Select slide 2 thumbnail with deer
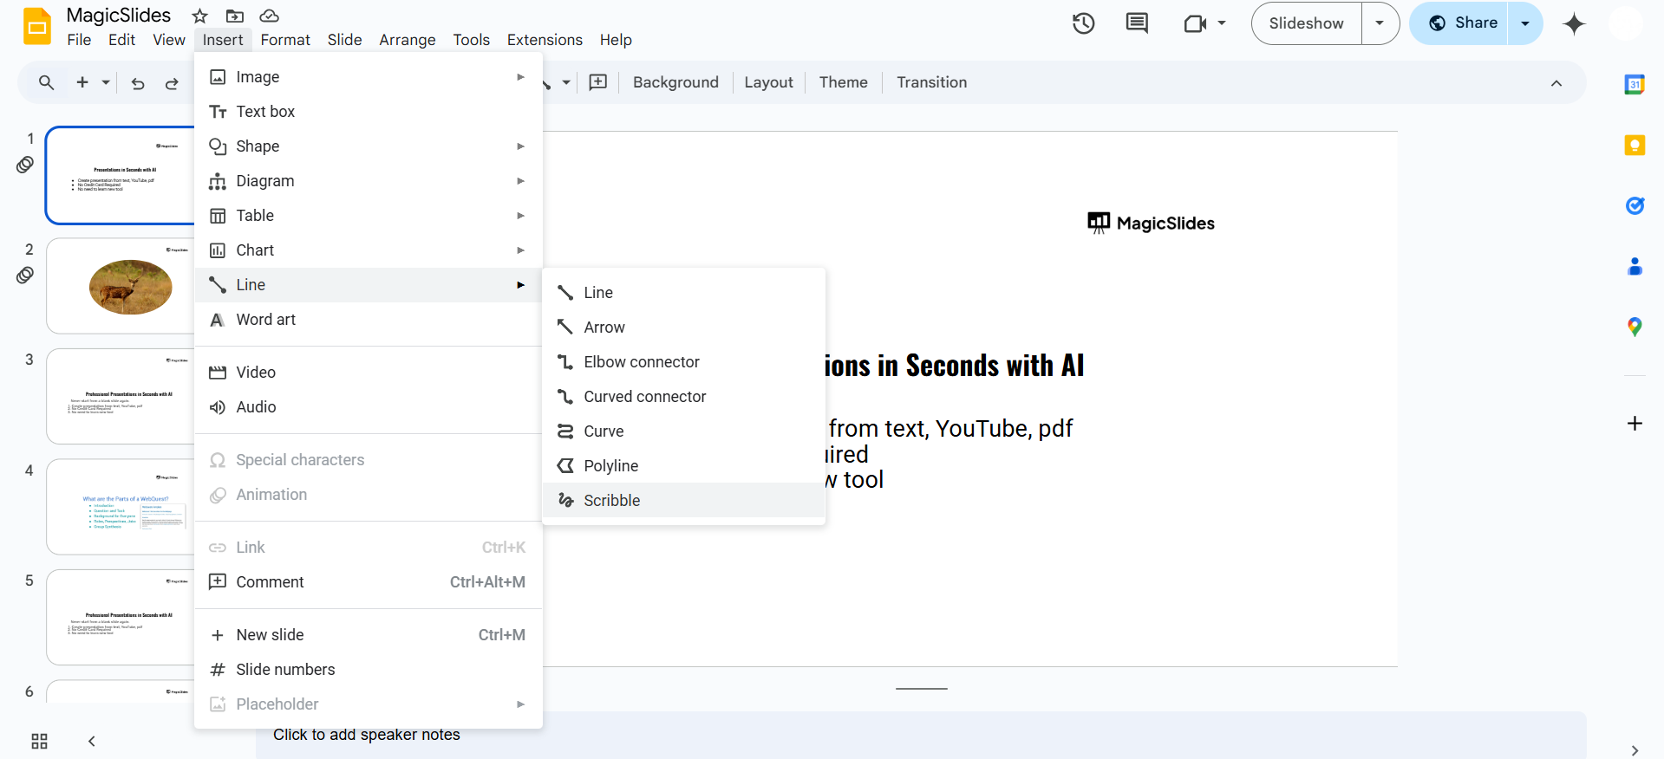This screenshot has width=1664, height=759. click(121, 286)
